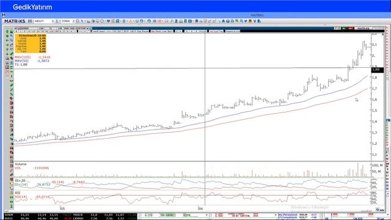This screenshot has width=391, height=220.
Task: Select the vertical line drawing tool
Action: (12, 76)
